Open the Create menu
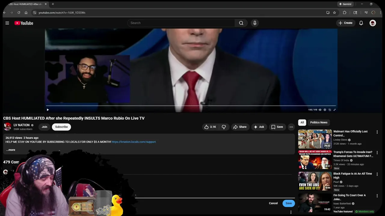 click(345, 23)
